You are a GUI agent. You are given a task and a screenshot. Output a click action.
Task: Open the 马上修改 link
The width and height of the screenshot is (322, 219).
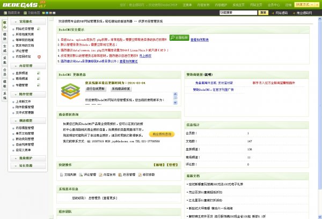(x=145, y=56)
